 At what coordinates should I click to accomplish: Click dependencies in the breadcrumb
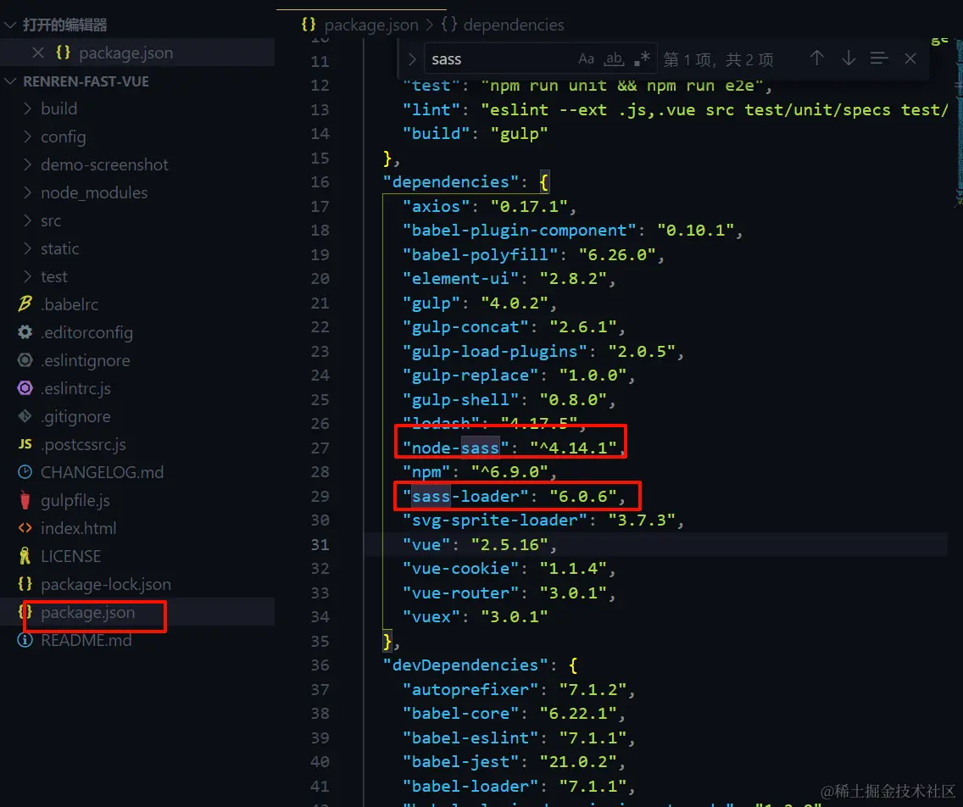pos(514,25)
